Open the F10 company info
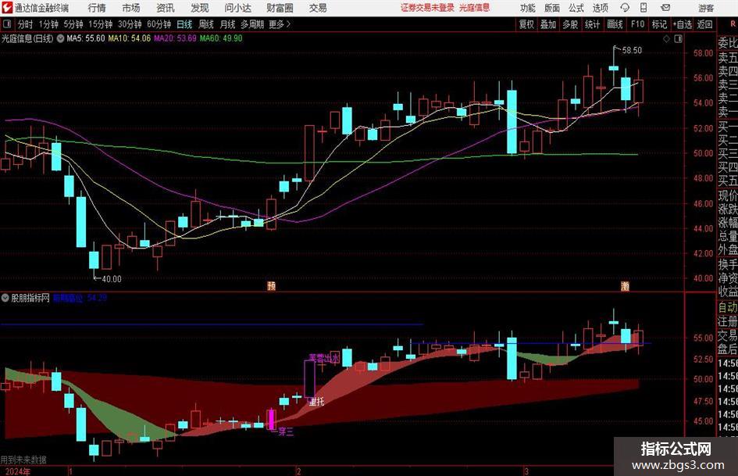 click(x=638, y=24)
